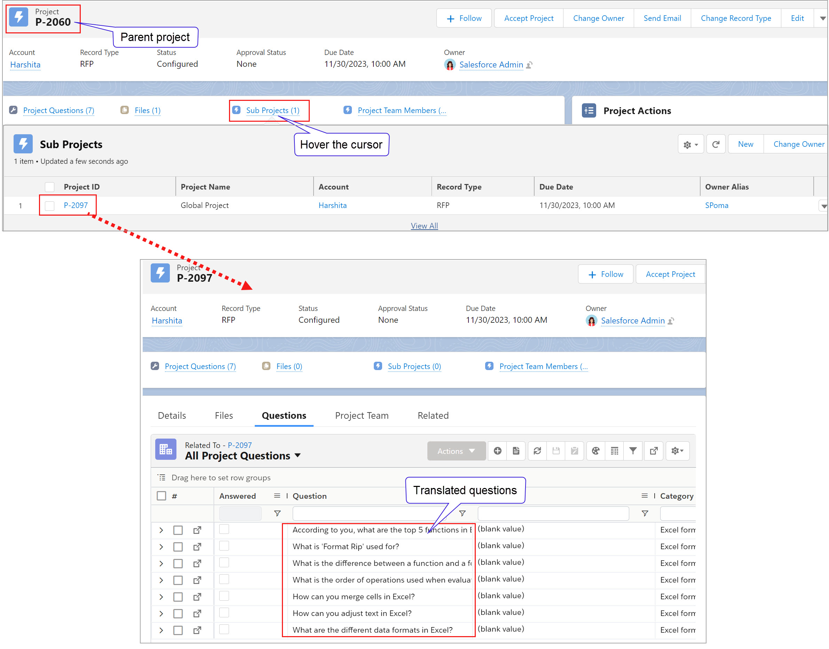The image size is (829, 649).
Task: Click refresh icon in Sub Projects list
Action: click(716, 144)
